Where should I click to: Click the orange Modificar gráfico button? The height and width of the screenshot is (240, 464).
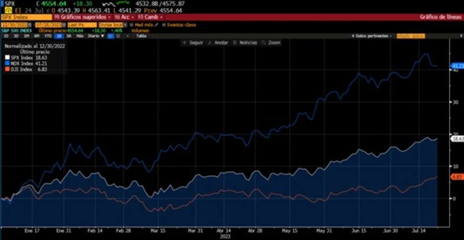[x=410, y=36]
